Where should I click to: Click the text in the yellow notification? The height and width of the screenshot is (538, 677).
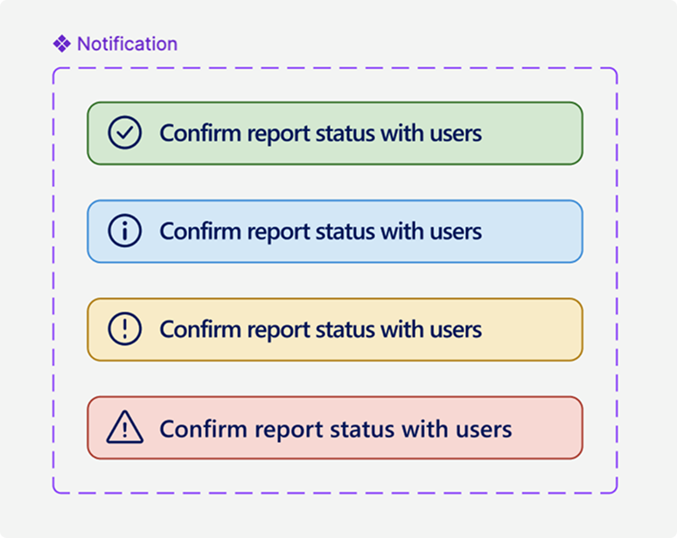coord(320,329)
